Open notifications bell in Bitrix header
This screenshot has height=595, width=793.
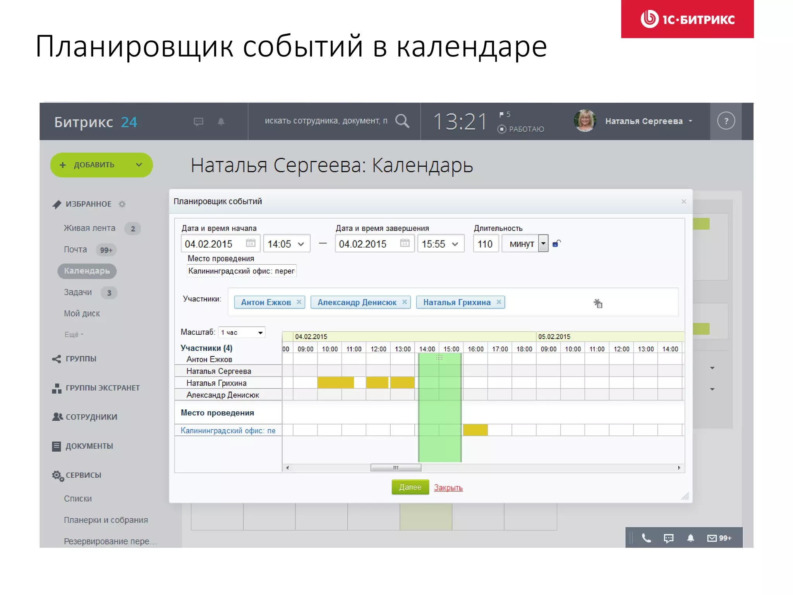(221, 122)
